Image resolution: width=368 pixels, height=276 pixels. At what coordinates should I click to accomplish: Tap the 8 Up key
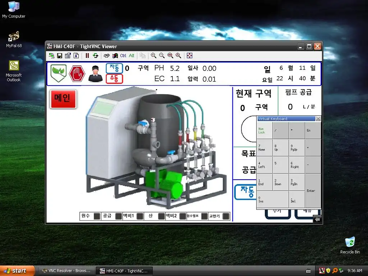281,148
